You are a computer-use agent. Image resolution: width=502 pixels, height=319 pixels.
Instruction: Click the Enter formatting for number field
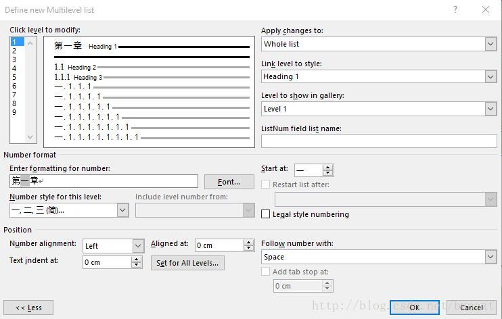pyautogui.click(x=104, y=181)
